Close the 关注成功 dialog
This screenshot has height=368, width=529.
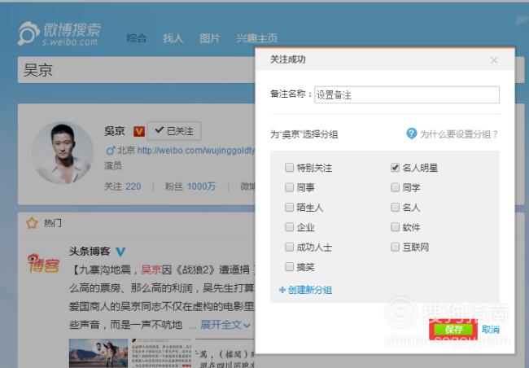(494, 60)
